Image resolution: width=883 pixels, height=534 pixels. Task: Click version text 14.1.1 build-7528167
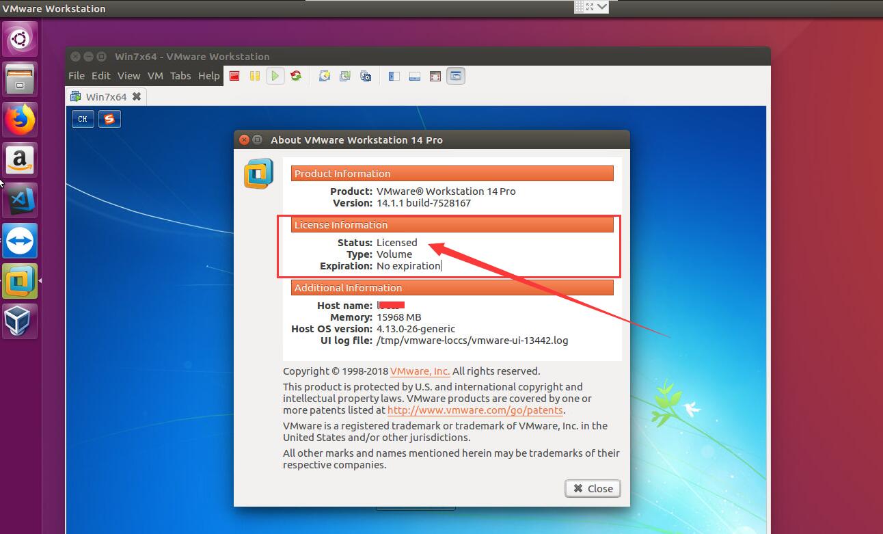click(424, 203)
